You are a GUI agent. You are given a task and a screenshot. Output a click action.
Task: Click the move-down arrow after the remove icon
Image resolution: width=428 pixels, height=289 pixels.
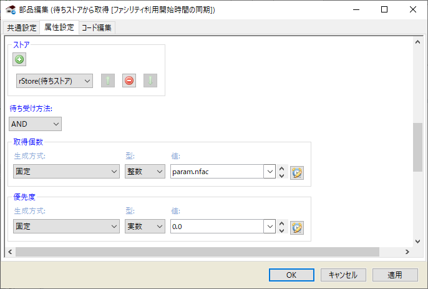pos(150,81)
